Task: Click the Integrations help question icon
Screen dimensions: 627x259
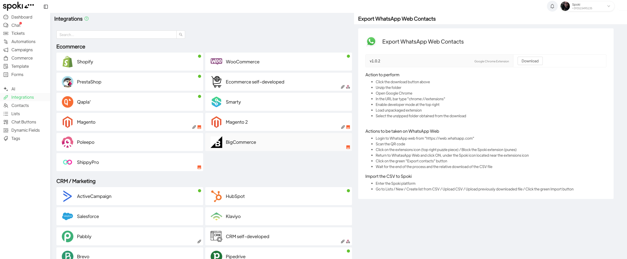Action: click(87, 19)
